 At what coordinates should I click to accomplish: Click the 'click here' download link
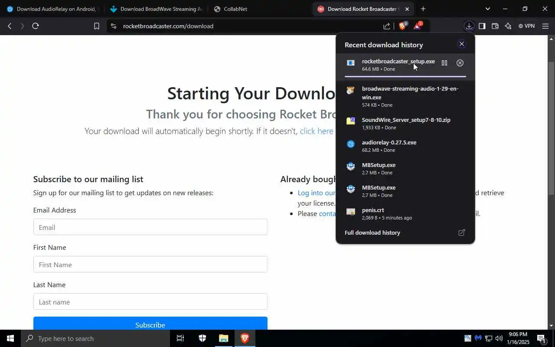[317, 131]
